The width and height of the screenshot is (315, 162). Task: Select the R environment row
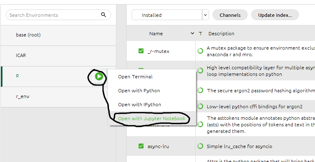click(x=58, y=76)
